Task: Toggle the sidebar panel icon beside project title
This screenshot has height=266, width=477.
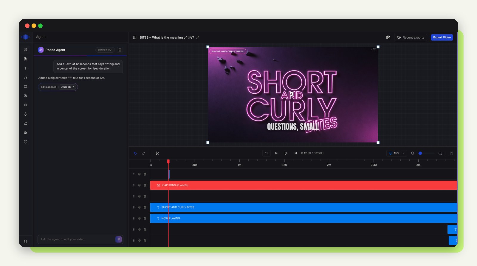Action: [135, 37]
